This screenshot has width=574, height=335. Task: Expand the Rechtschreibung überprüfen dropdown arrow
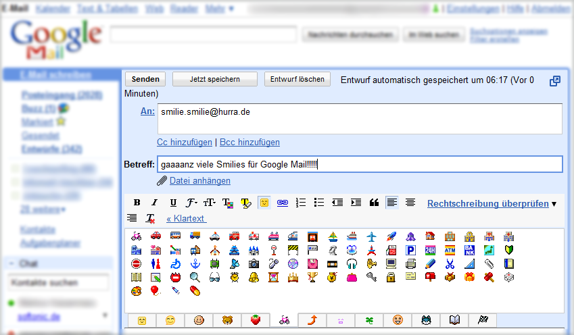click(554, 203)
